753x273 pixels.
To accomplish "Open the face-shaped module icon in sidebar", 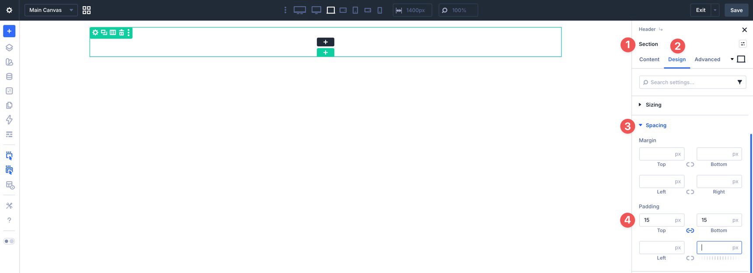I will pyautogui.click(x=9, y=91).
